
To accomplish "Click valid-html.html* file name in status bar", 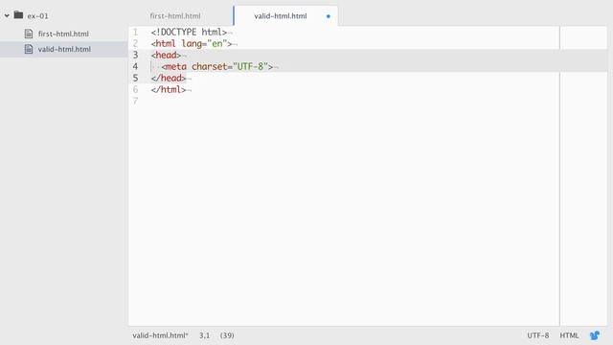I will pyautogui.click(x=160, y=335).
